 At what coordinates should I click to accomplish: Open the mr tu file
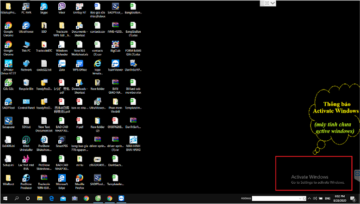[80, 161]
